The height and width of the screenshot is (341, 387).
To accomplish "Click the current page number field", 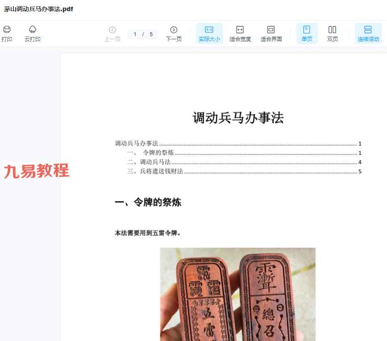I will click(135, 34).
